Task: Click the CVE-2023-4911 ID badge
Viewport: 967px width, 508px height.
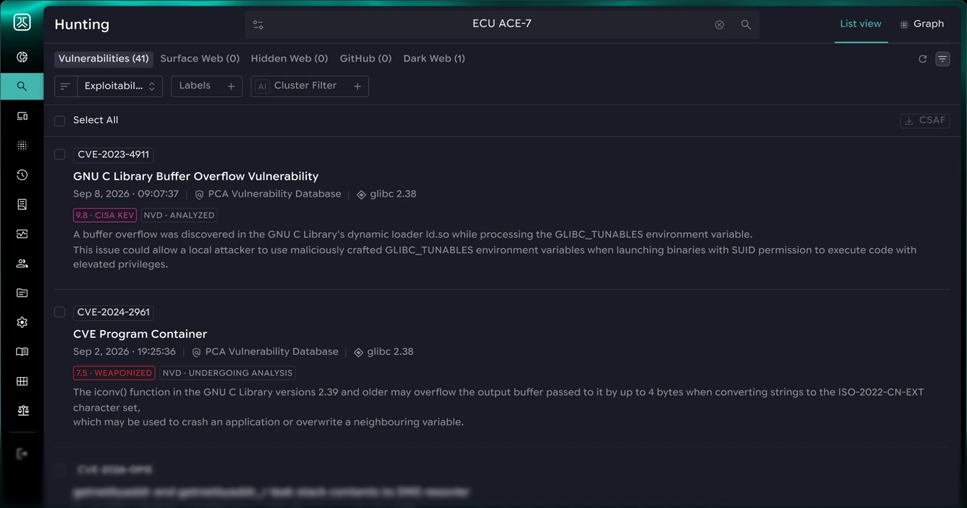Action: coord(113,155)
